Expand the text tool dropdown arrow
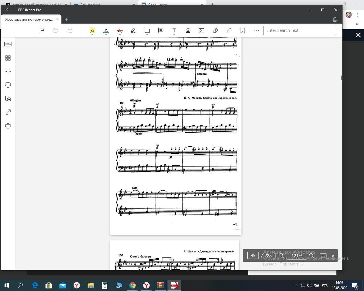 pos(174,35)
